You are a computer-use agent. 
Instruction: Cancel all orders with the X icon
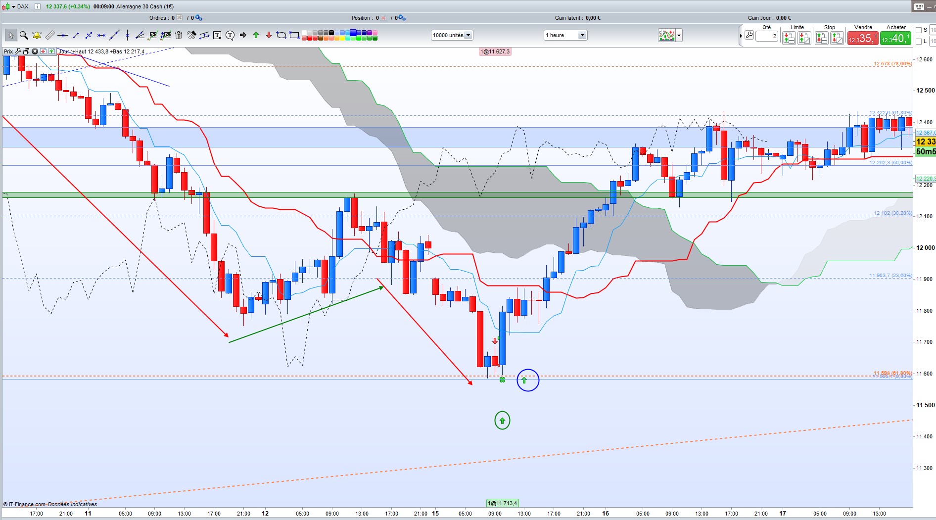[179, 18]
